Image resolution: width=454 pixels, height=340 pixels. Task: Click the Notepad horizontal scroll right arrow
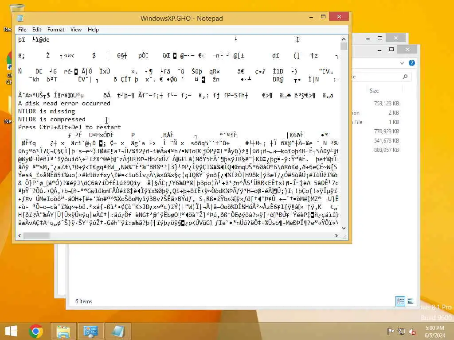click(x=336, y=236)
